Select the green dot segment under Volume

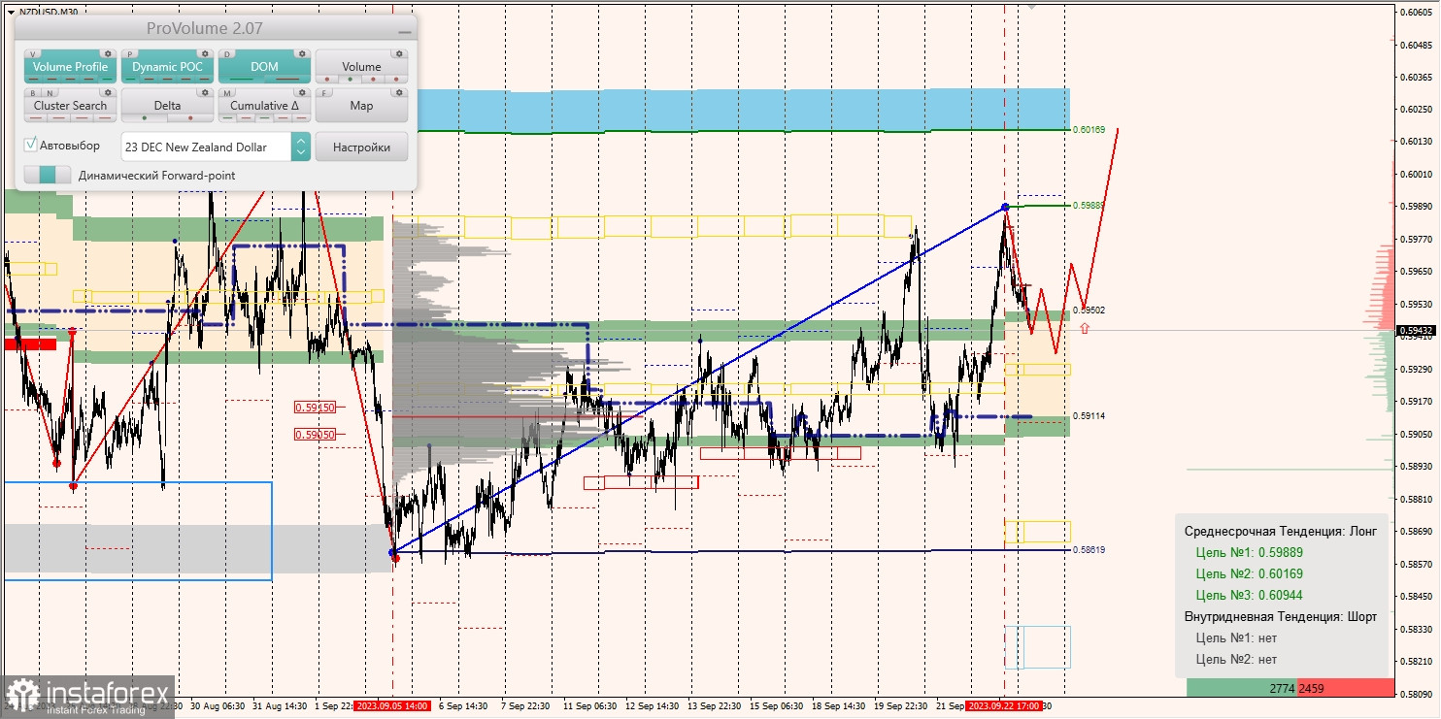click(350, 80)
